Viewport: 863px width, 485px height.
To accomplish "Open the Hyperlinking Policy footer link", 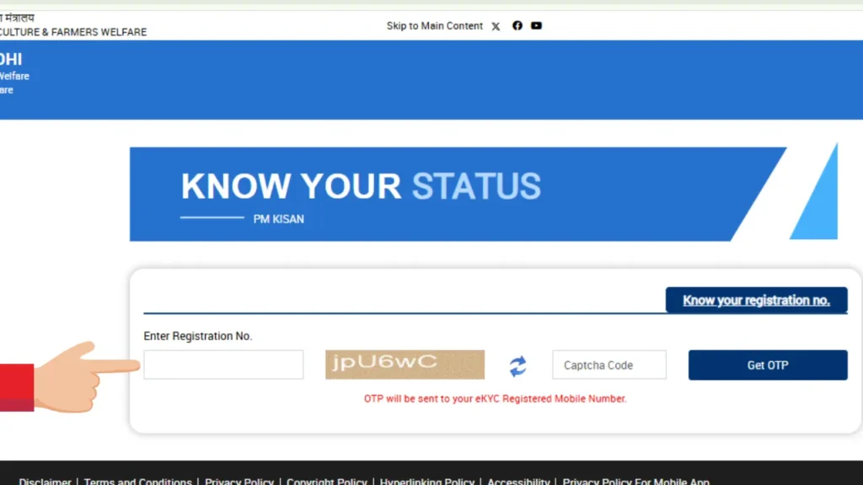I will point(427,481).
